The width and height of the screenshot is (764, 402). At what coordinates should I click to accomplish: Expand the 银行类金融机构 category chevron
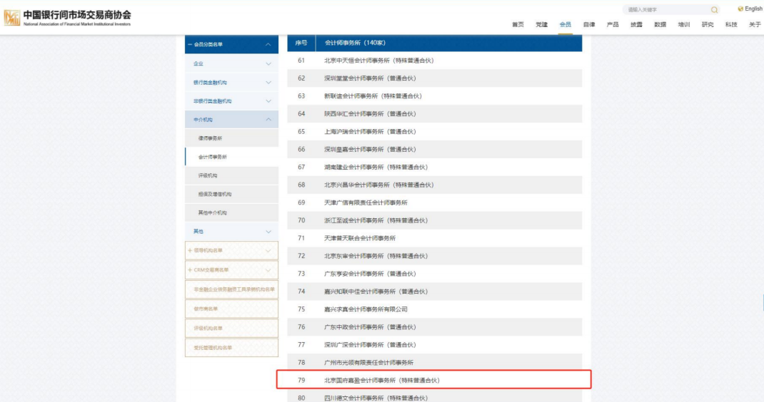coord(268,82)
